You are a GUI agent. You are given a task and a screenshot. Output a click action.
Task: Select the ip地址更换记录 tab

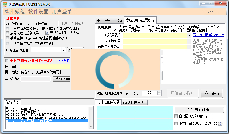pos(108,102)
